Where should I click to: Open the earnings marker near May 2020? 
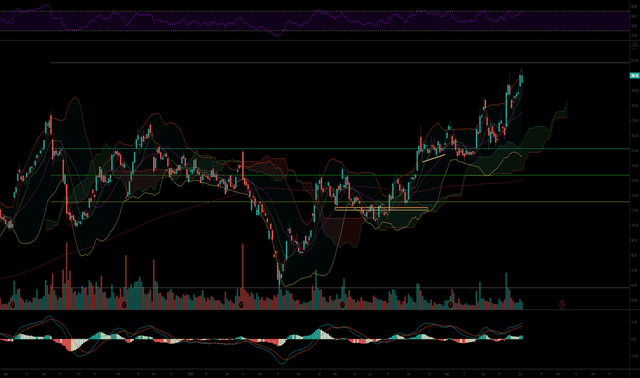coord(343,304)
